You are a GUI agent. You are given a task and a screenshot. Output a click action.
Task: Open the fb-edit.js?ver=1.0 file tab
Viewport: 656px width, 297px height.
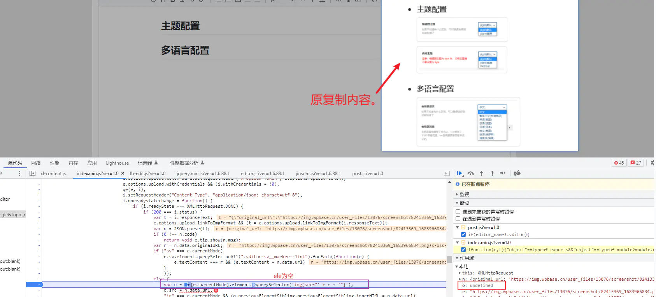point(147,174)
